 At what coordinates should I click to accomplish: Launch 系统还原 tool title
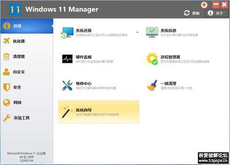click(x=84, y=30)
